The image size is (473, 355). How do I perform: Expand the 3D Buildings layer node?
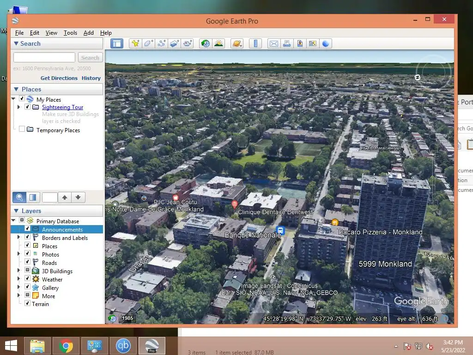point(18,270)
